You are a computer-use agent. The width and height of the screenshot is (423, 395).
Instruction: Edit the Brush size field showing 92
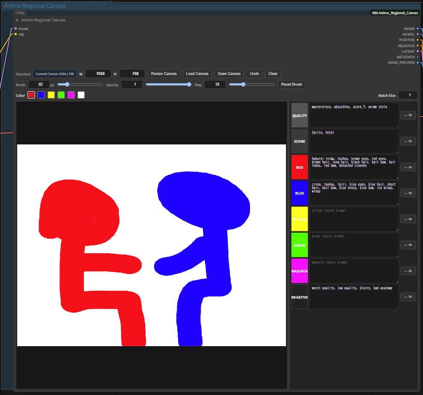(39, 84)
